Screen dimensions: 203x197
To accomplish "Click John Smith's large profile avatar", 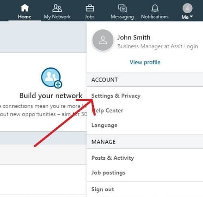I will pyautogui.click(x=103, y=40).
